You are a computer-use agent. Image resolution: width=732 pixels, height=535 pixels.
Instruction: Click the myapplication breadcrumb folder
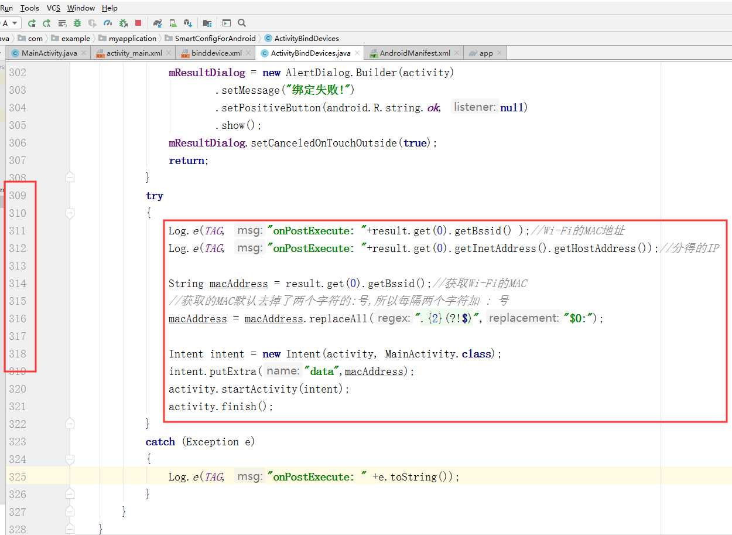coord(127,38)
